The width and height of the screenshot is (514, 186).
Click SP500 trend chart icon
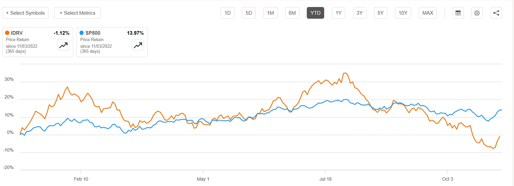(138, 45)
